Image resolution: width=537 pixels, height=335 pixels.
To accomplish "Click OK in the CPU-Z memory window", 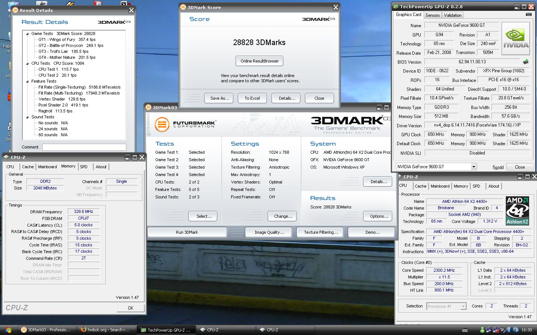I will pos(131,308).
